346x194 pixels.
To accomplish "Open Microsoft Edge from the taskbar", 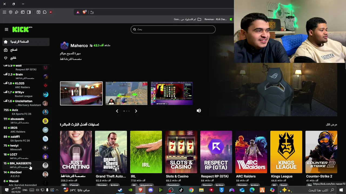I will click(252, 190).
